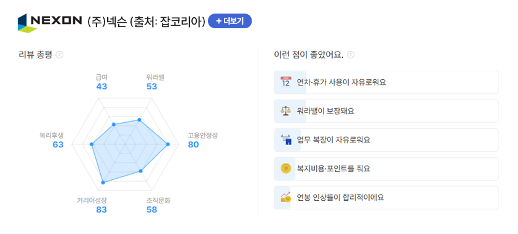Image resolution: width=518 pixels, height=234 pixels.
Task: Click the 고용안정성 score 80
Action: click(194, 144)
